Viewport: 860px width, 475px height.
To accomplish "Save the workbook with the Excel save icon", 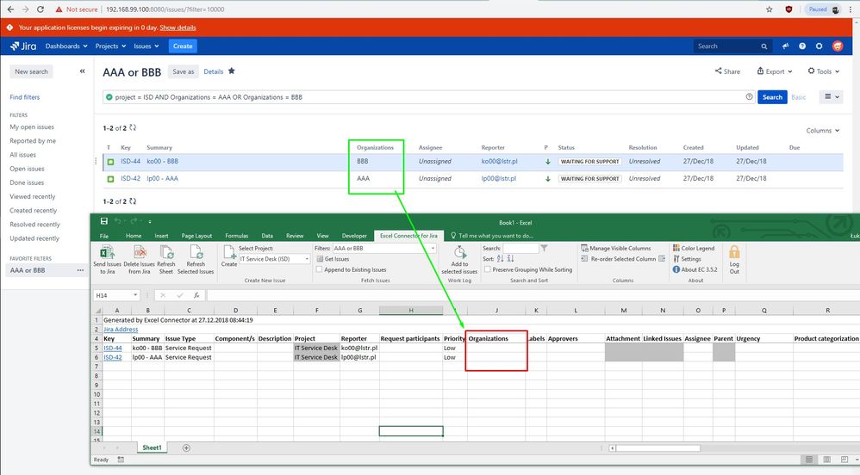I will [104, 221].
